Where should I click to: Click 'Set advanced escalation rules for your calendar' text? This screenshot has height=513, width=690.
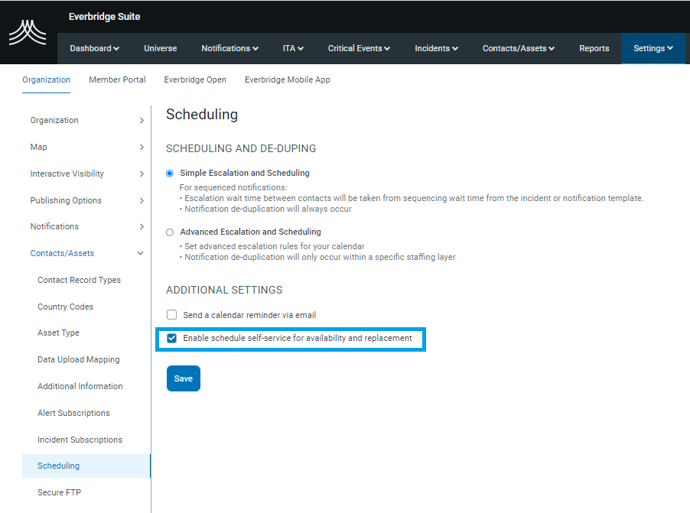[275, 246]
